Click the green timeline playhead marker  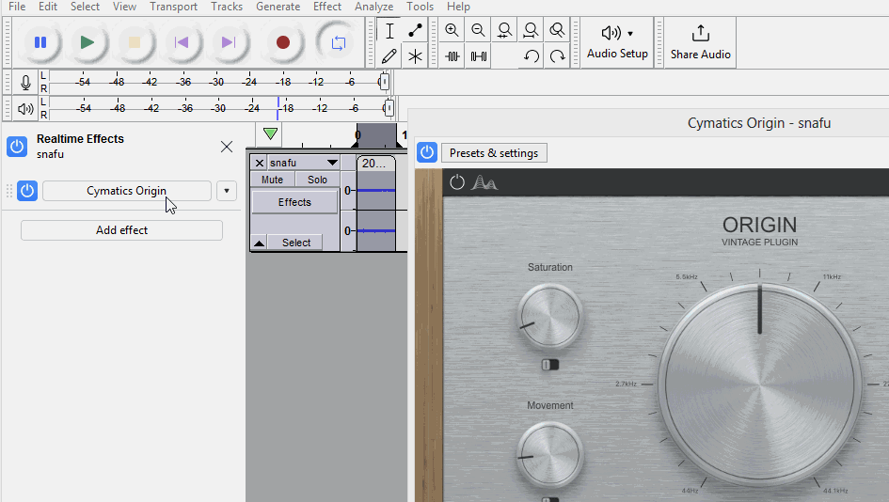(x=270, y=133)
